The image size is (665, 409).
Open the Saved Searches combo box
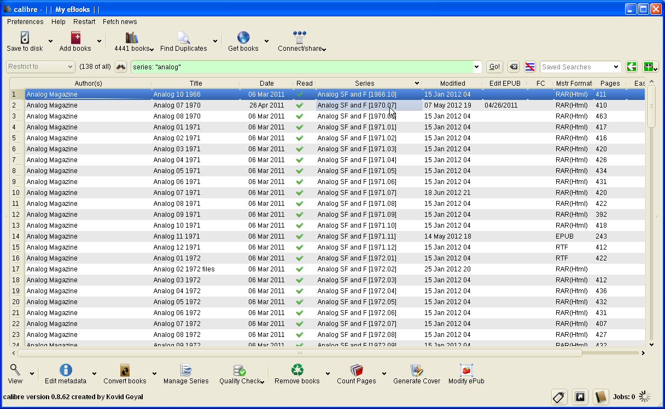pyautogui.click(x=580, y=67)
